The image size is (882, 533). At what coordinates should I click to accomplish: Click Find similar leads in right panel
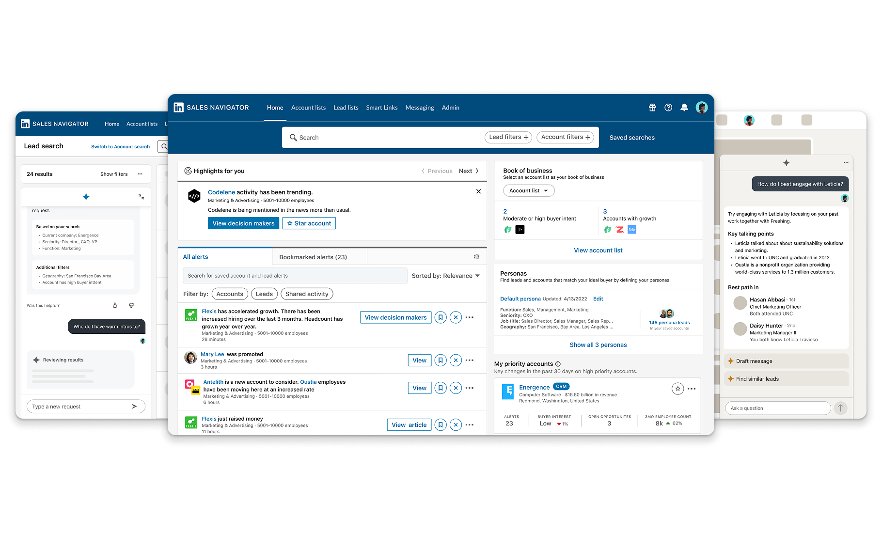point(786,379)
